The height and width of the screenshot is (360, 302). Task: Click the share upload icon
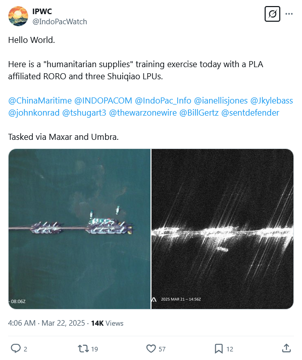[286, 348]
